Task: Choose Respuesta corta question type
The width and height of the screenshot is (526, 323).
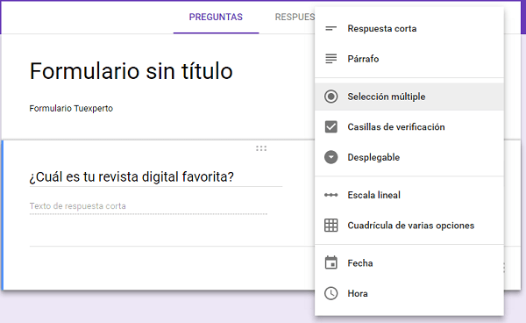Action: click(x=409, y=29)
